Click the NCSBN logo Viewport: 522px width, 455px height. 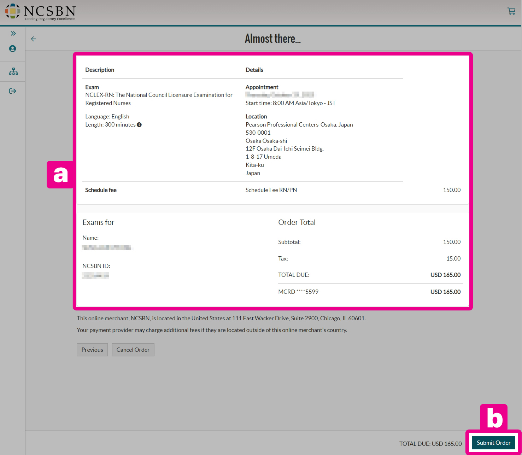[40, 12]
